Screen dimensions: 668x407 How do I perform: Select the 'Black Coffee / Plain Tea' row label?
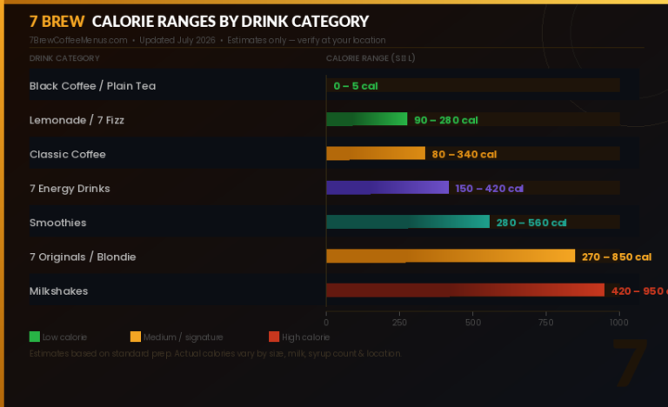pyautogui.click(x=92, y=86)
